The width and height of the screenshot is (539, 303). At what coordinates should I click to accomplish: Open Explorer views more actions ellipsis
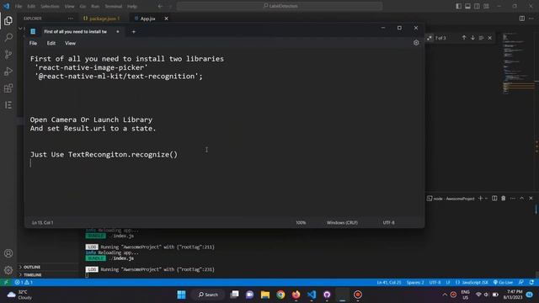pos(71,19)
